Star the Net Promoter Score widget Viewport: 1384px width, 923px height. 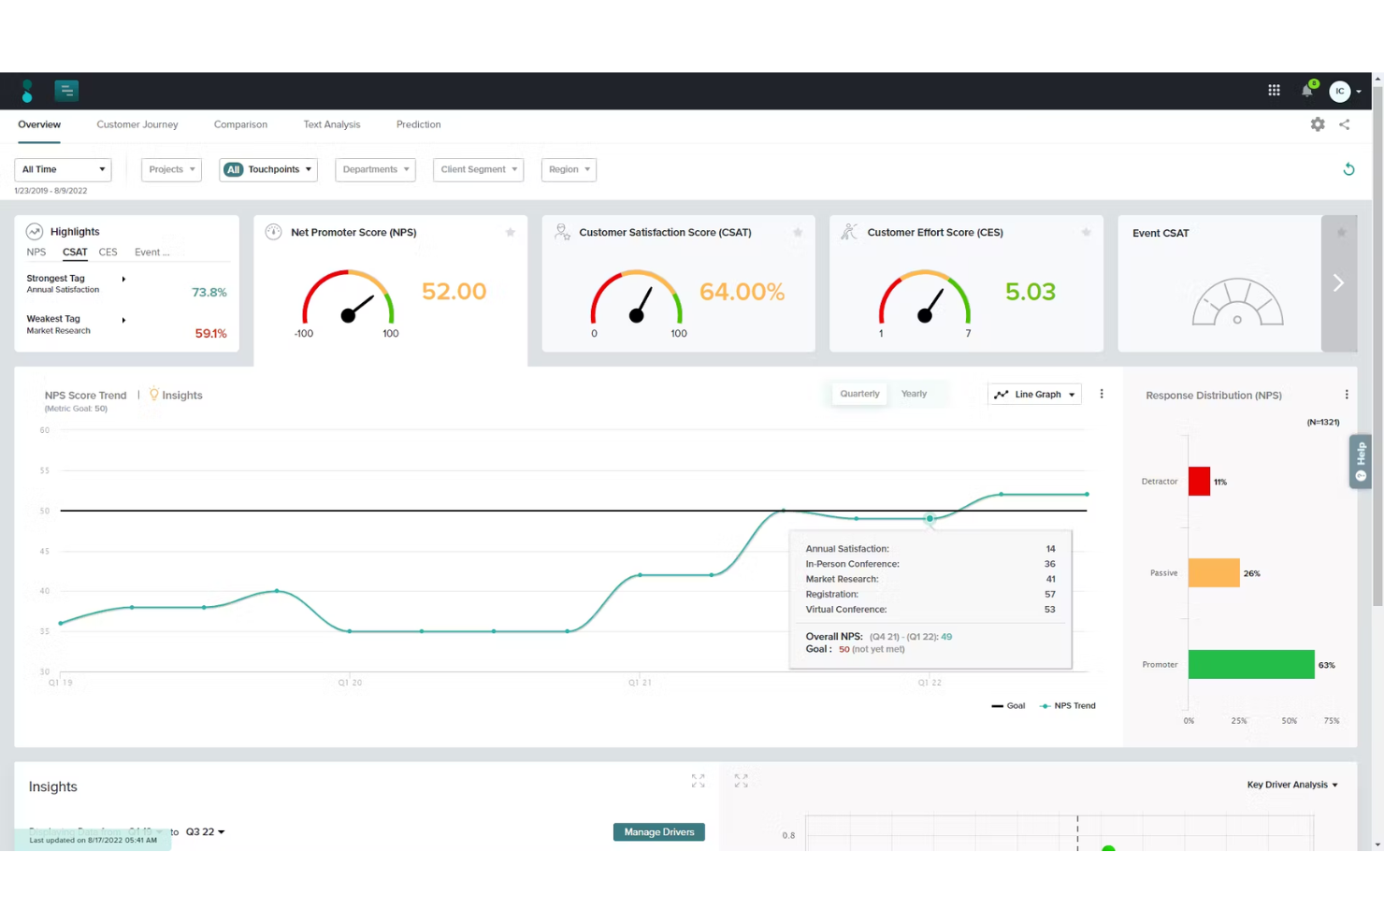[x=510, y=232]
